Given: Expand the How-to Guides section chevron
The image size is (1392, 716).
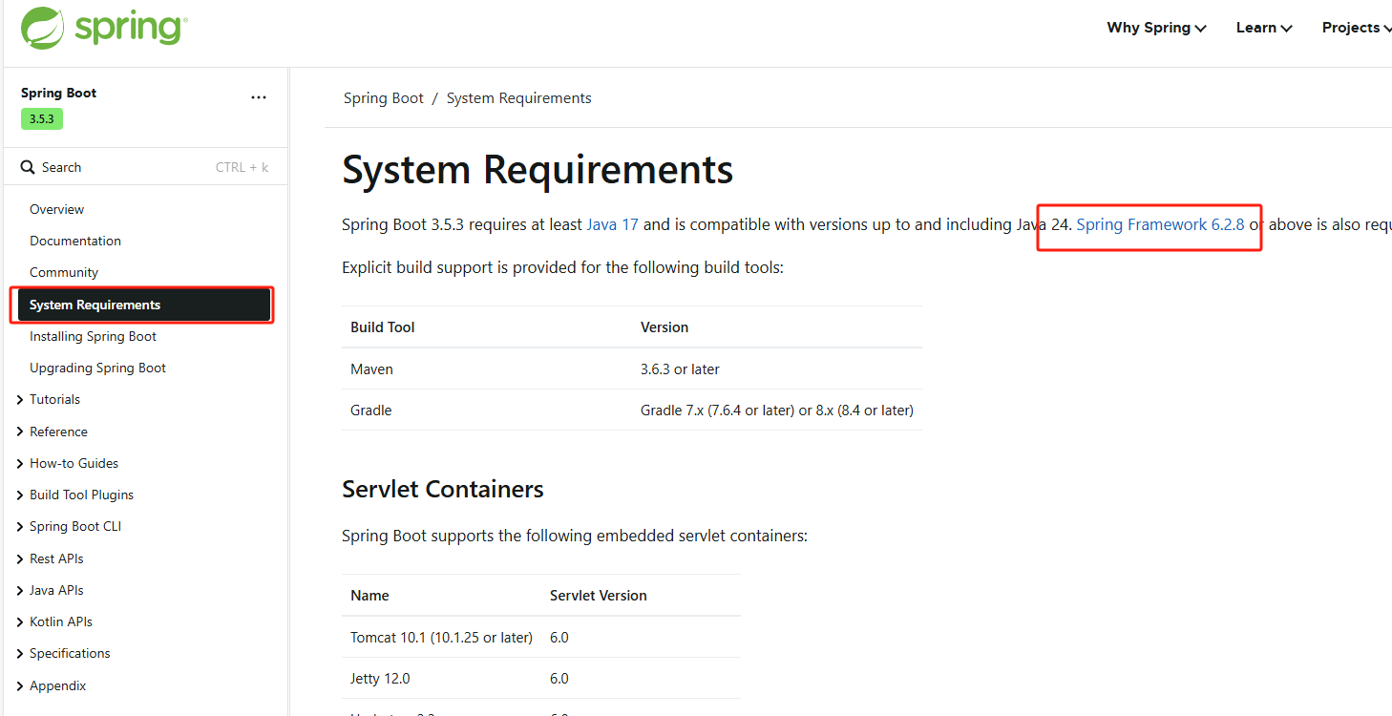Looking at the screenshot, I should click(20, 463).
